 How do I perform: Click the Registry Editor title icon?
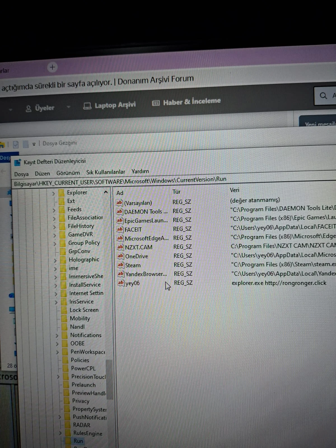tap(18, 162)
